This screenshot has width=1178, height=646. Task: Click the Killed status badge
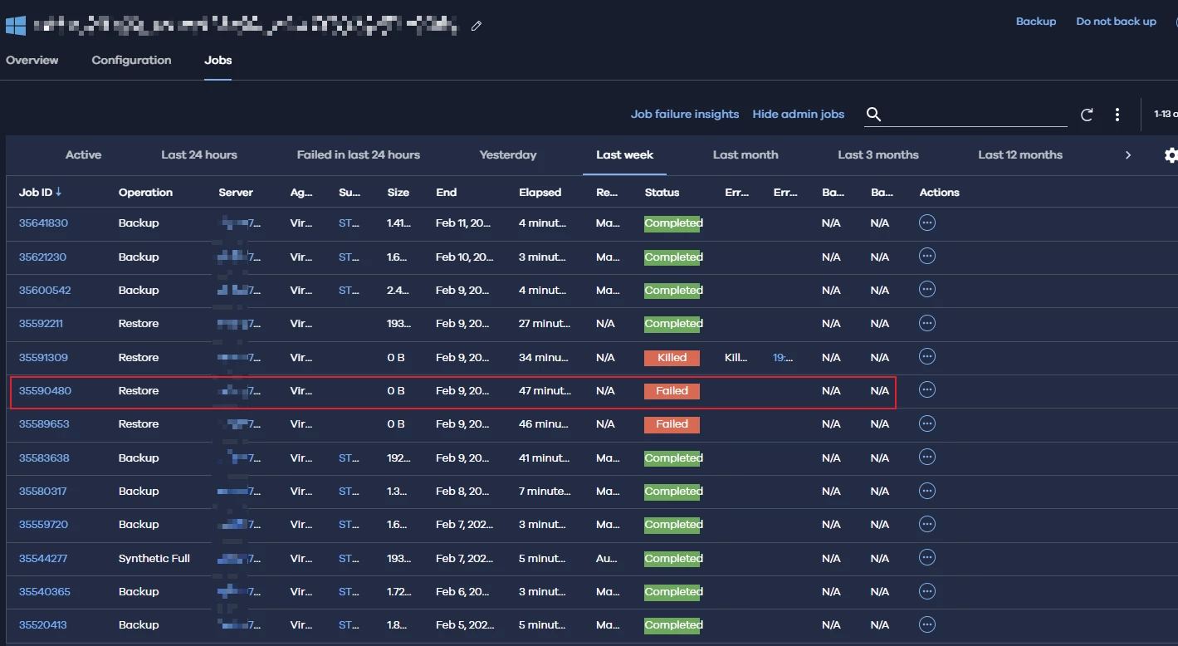(672, 358)
